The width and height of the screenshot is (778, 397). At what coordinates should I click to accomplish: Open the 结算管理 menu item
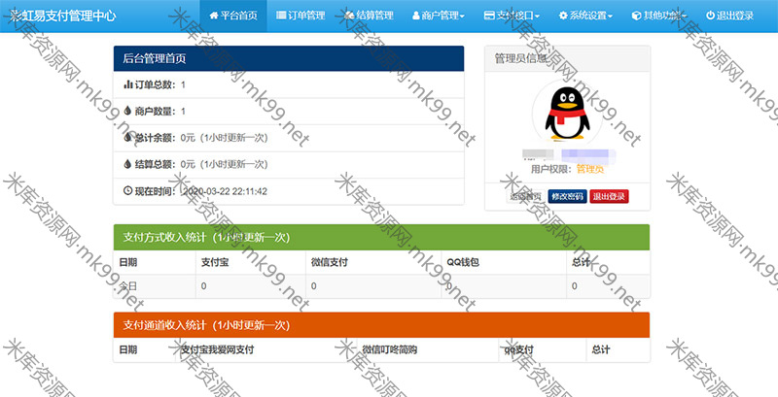[369, 16]
